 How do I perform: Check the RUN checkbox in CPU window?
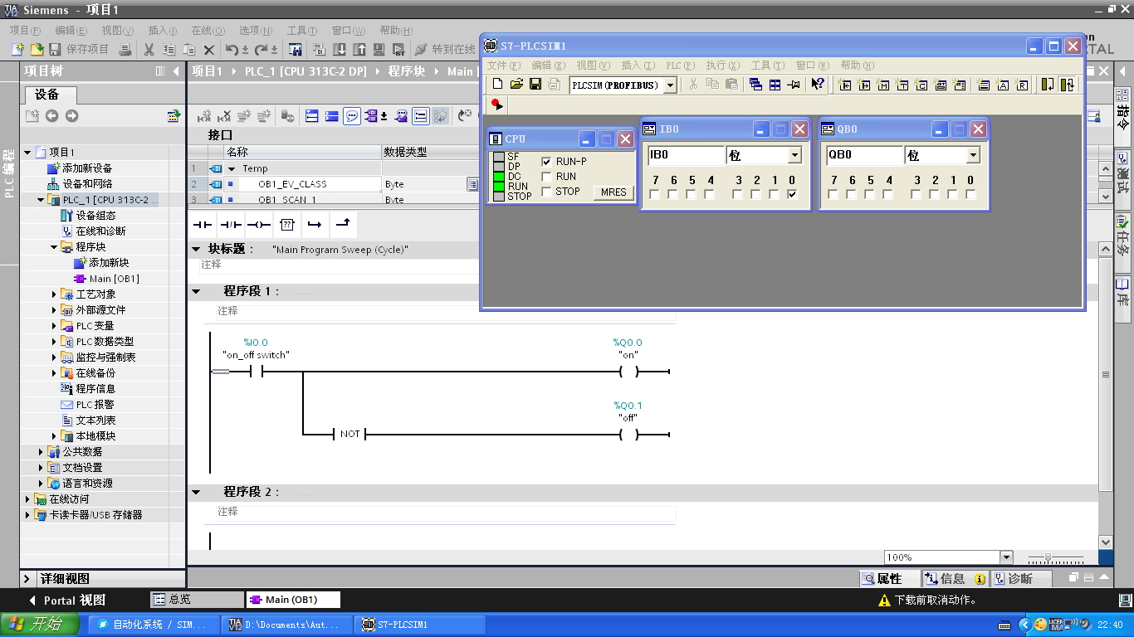pos(546,176)
